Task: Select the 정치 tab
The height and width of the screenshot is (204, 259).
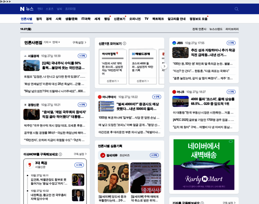Action: tap(39, 19)
